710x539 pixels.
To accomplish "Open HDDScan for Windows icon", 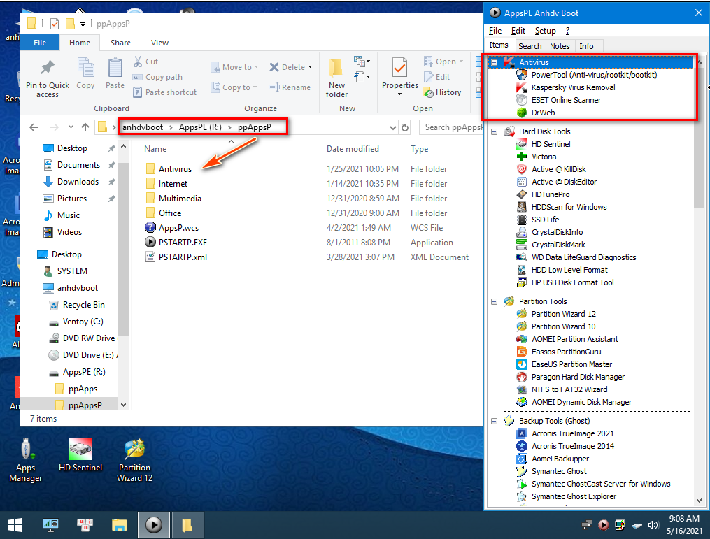I will point(522,207).
